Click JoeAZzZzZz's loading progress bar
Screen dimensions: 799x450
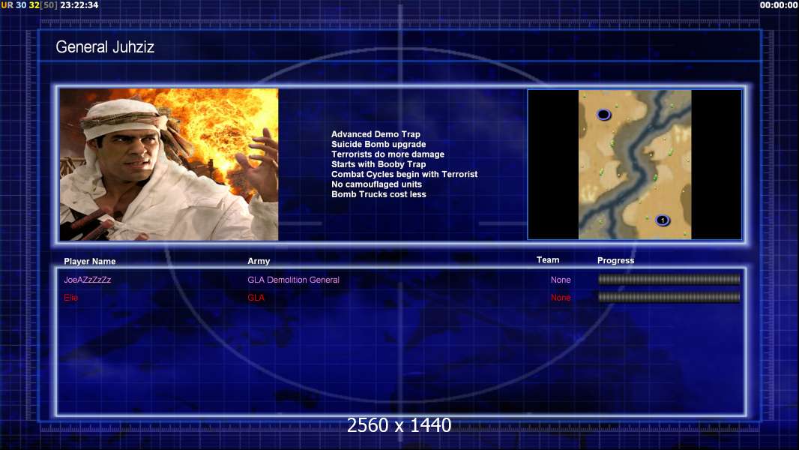[x=669, y=279]
